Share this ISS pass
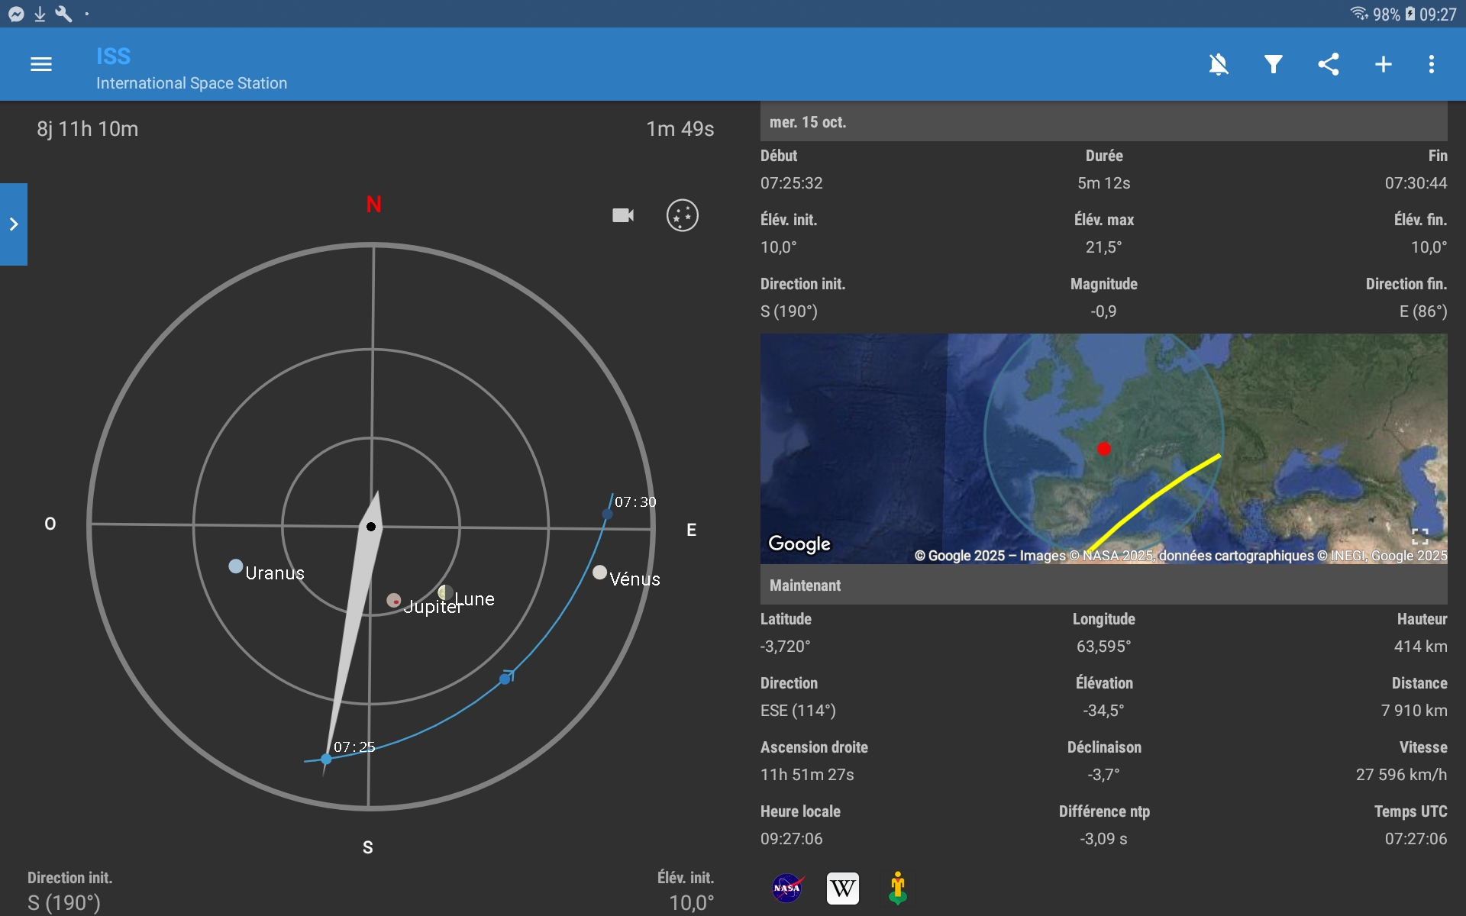The height and width of the screenshot is (916, 1466). pyautogui.click(x=1329, y=64)
